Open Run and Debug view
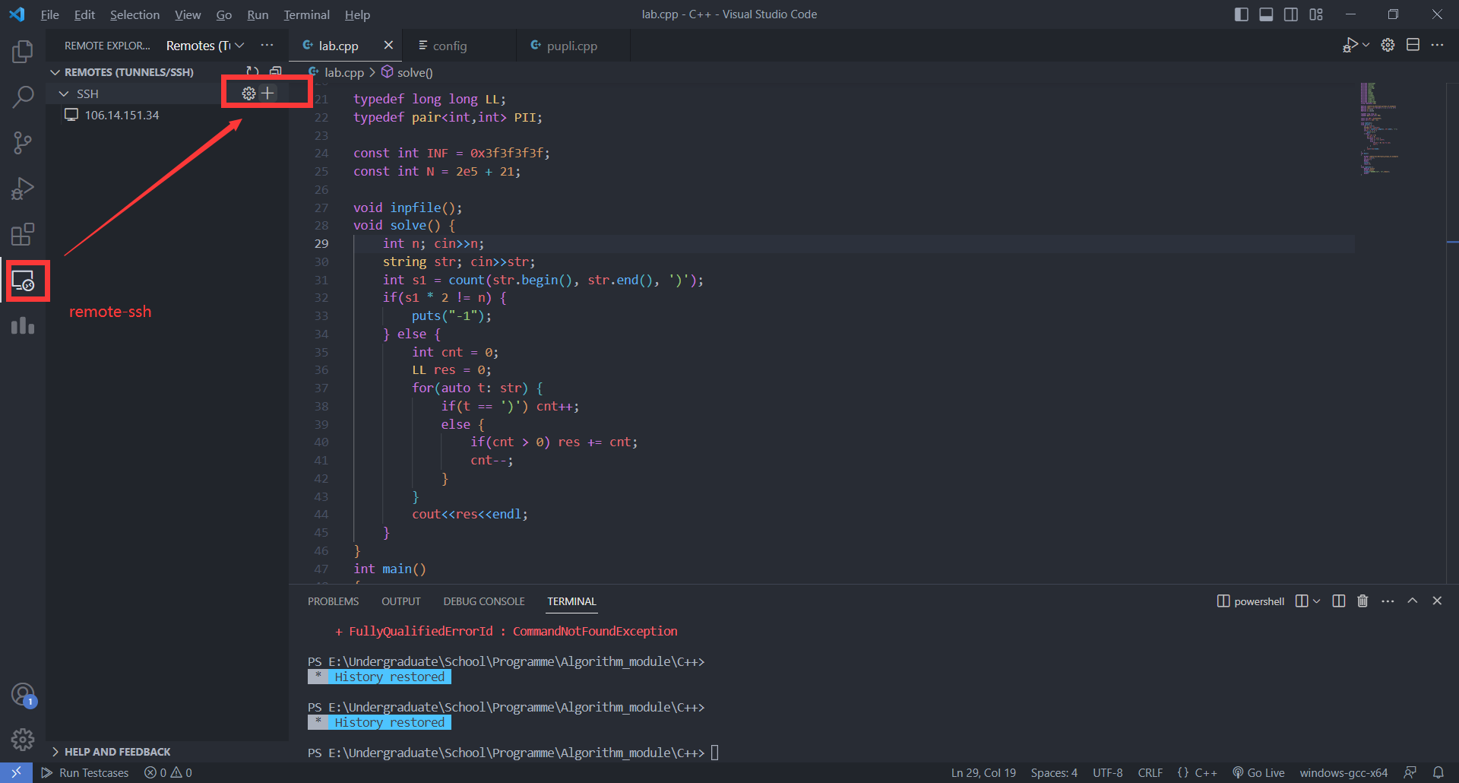The height and width of the screenshot is (783, 1459). pyautogui.click(x=23, y=189)
